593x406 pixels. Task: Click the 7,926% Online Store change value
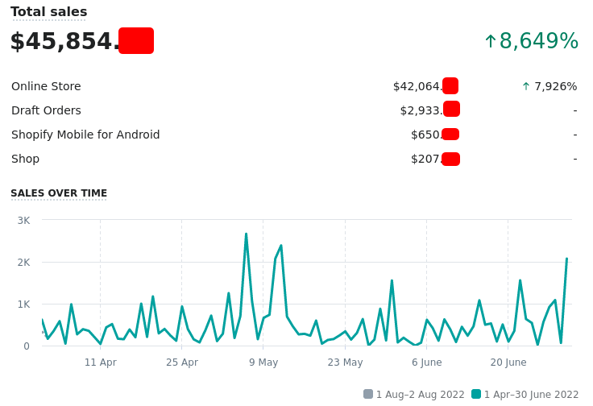556,86
